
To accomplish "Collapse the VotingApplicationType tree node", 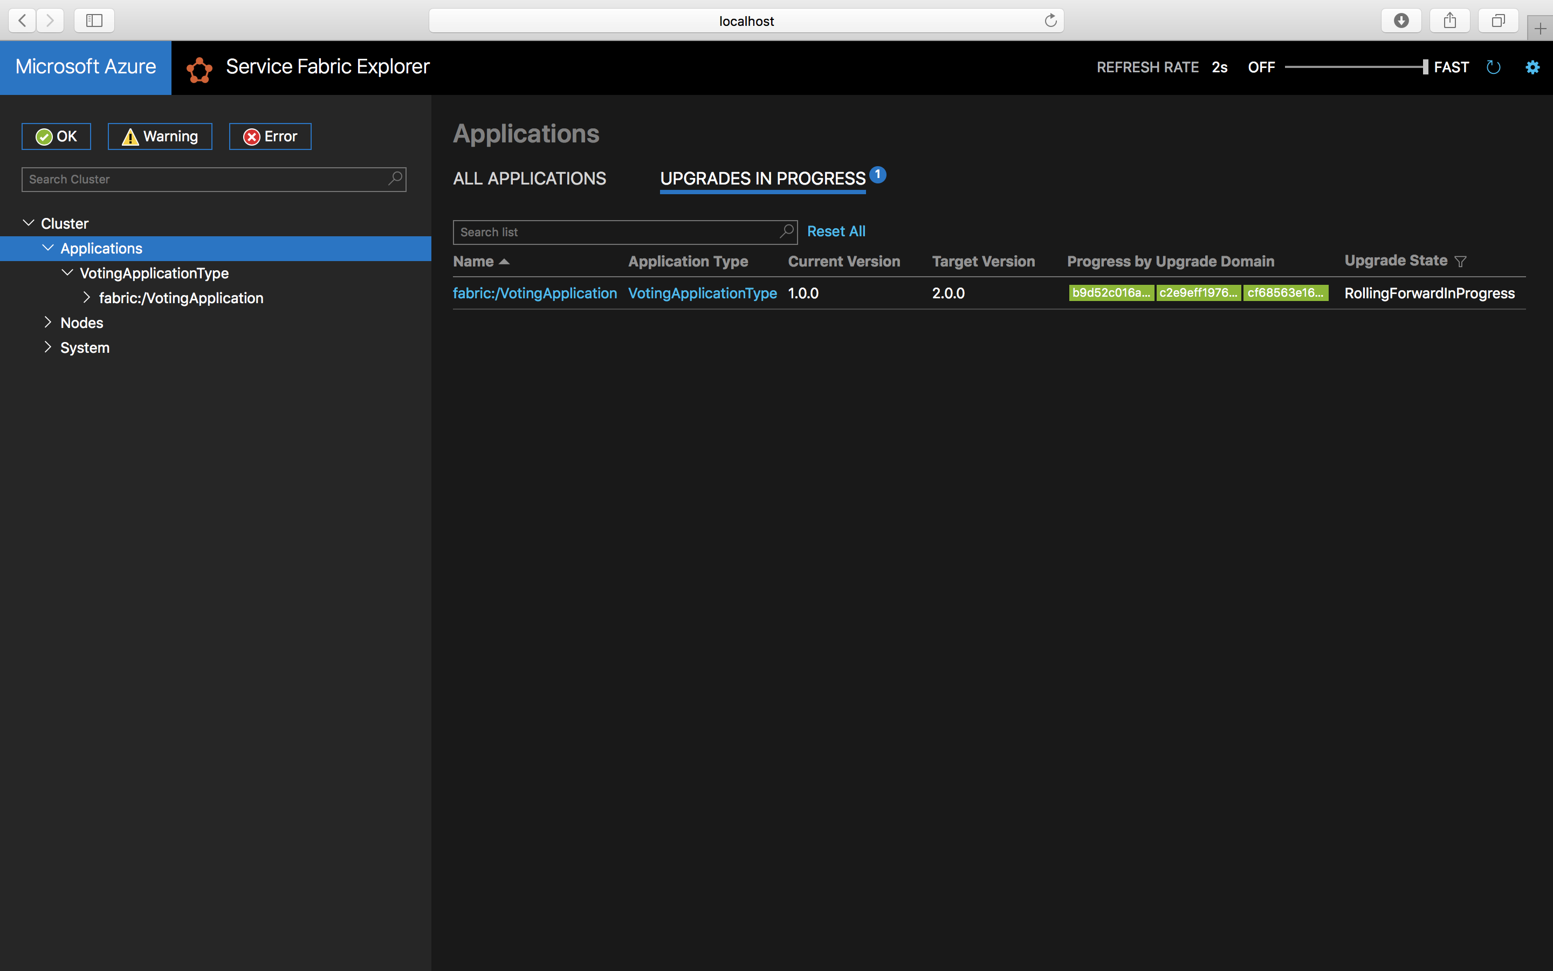I will [x=66, y=273].
